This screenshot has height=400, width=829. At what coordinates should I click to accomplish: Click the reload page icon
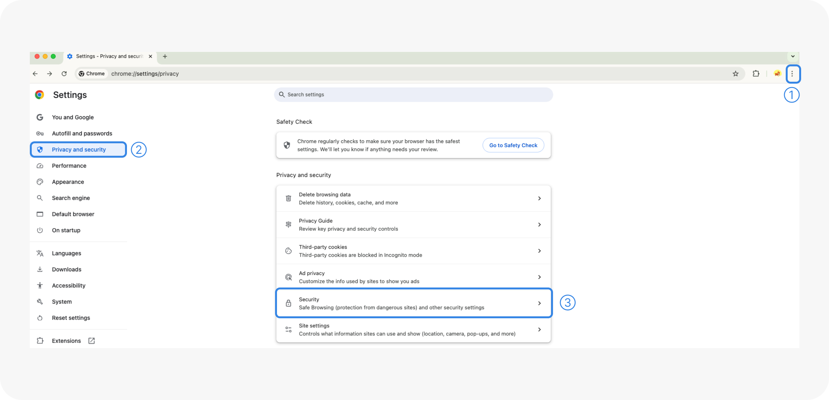click(64, 74)
